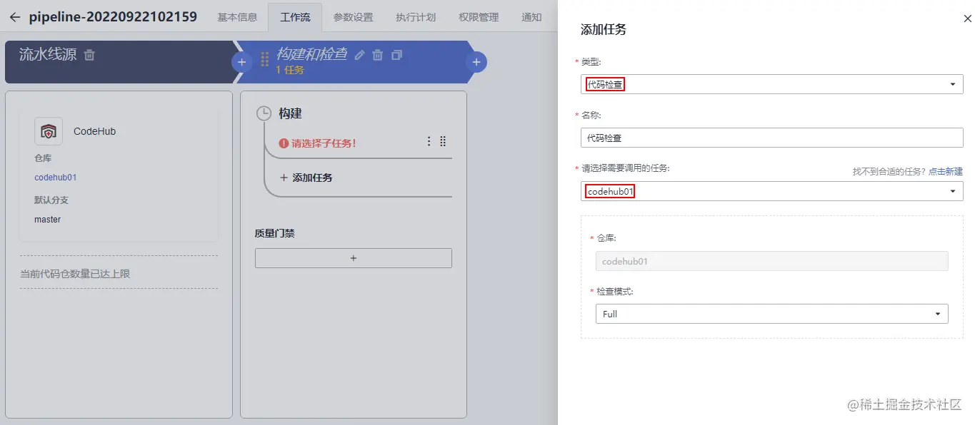The width and height of the screenshot is (975, 425).
Task: Switch to the 参数设置 tab
Action: 353,17
